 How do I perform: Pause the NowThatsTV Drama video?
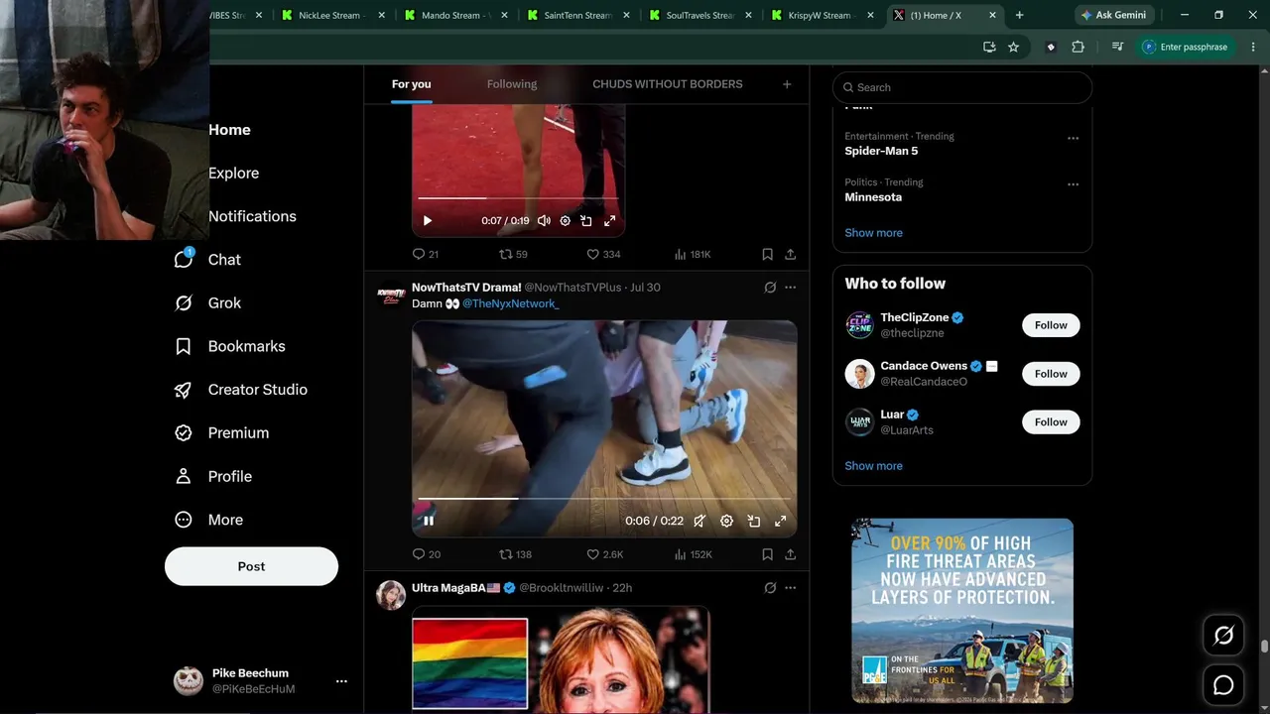429,521
